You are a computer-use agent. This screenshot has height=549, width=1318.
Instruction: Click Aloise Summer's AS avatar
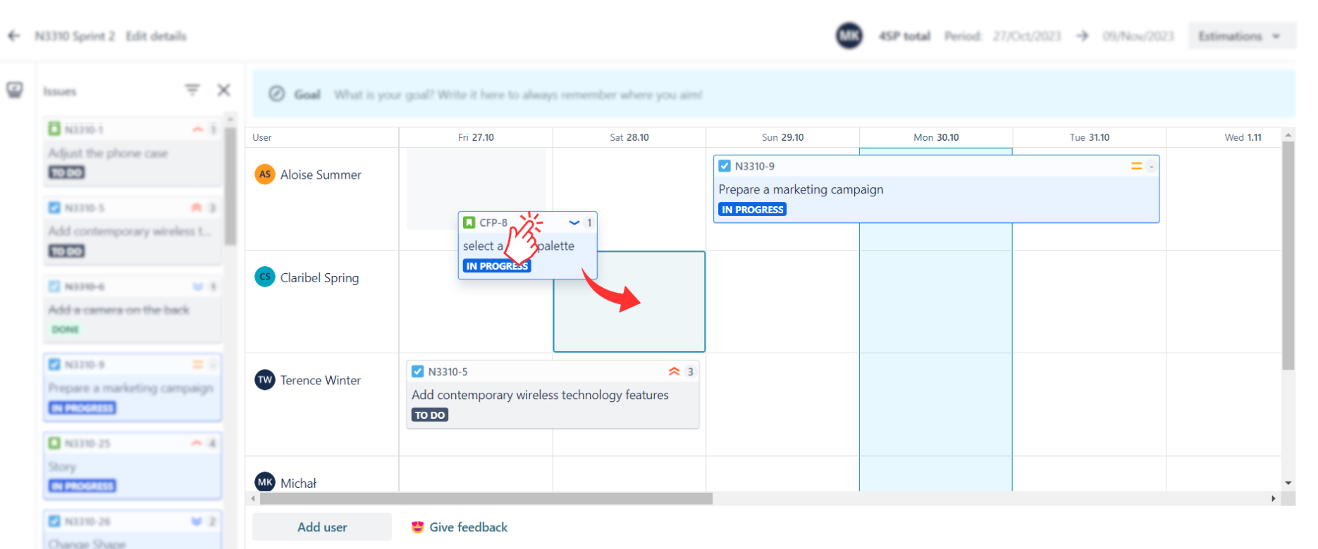[265, 174]
